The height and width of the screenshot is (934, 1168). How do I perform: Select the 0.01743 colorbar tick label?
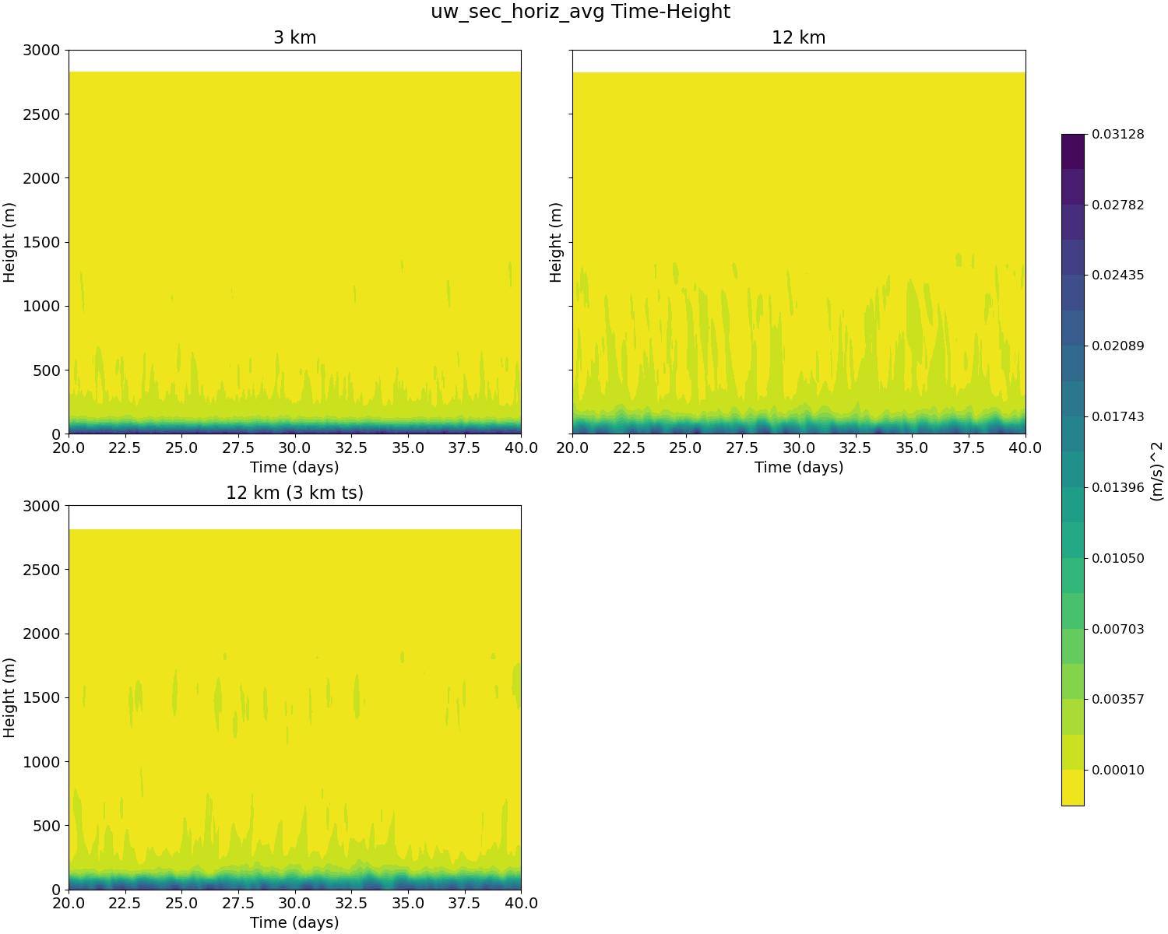[x=1117, y=416]
